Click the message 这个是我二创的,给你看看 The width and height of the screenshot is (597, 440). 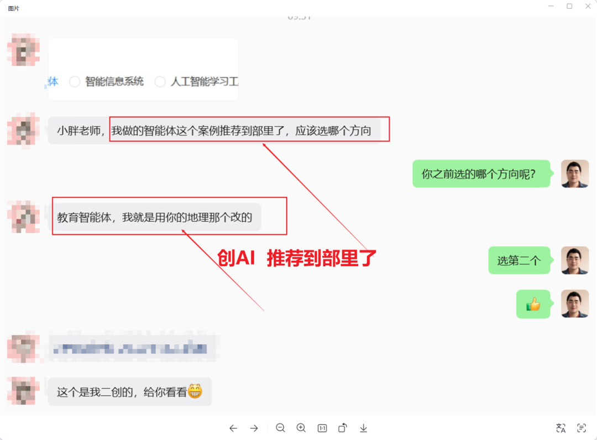pos(130,391)
